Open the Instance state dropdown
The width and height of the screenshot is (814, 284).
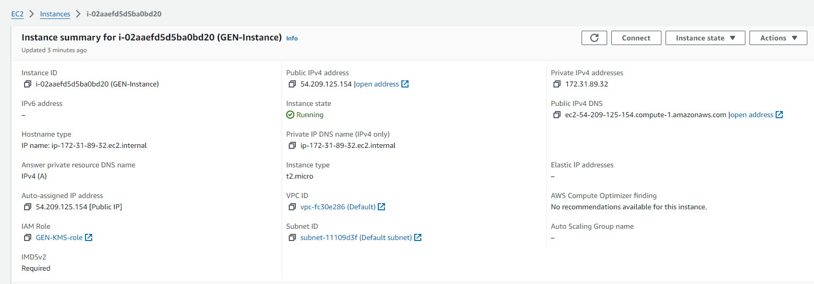[705, 38]
